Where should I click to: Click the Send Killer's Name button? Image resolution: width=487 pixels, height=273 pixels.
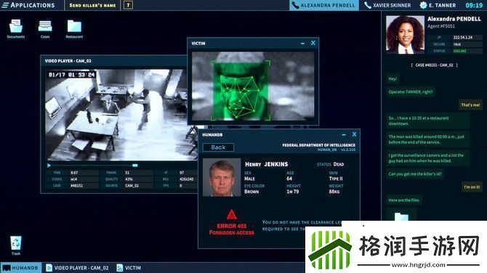[92, 5]
